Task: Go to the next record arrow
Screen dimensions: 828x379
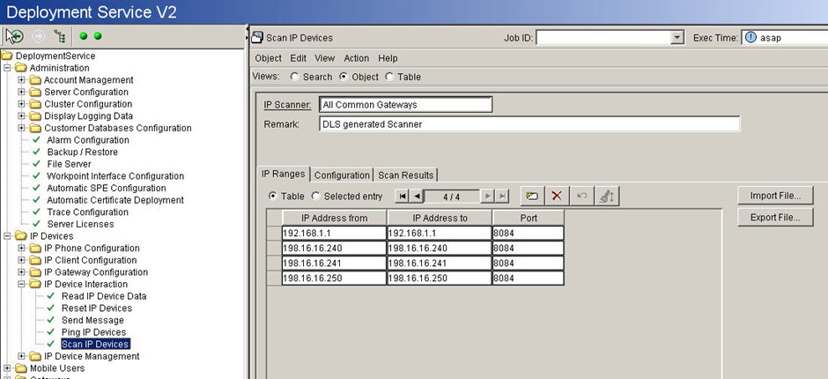Action: coord(488,197)
